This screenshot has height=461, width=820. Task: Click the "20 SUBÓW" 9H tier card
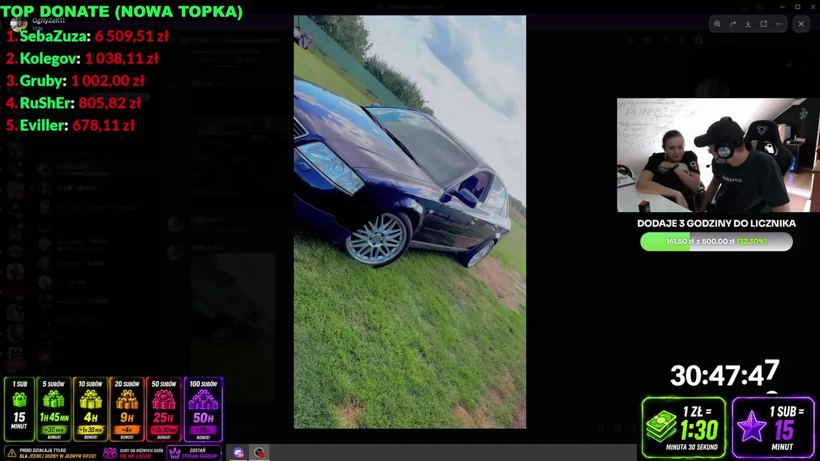coord(127,409)
